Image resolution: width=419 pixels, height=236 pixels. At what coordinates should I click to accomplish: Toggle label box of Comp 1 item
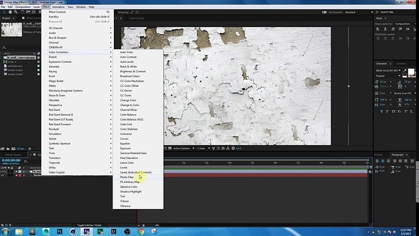pyautogui.click(x=39, y=62)
